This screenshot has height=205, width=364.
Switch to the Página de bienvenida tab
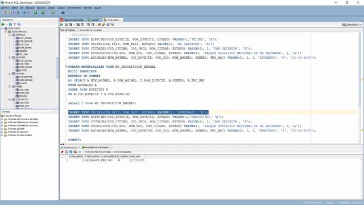pos(72,20)
